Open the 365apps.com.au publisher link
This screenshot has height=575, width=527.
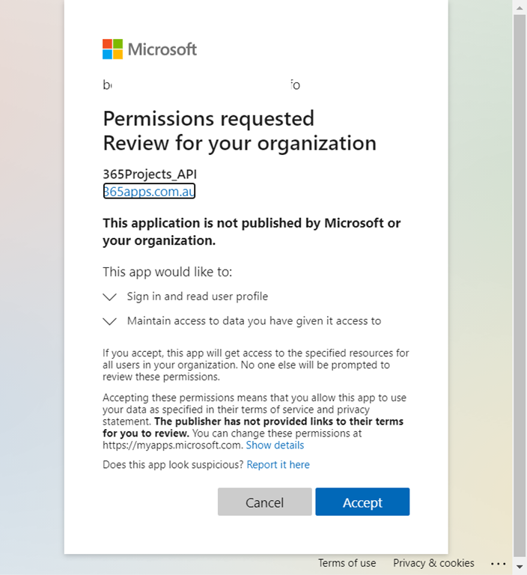coord(149,192)
